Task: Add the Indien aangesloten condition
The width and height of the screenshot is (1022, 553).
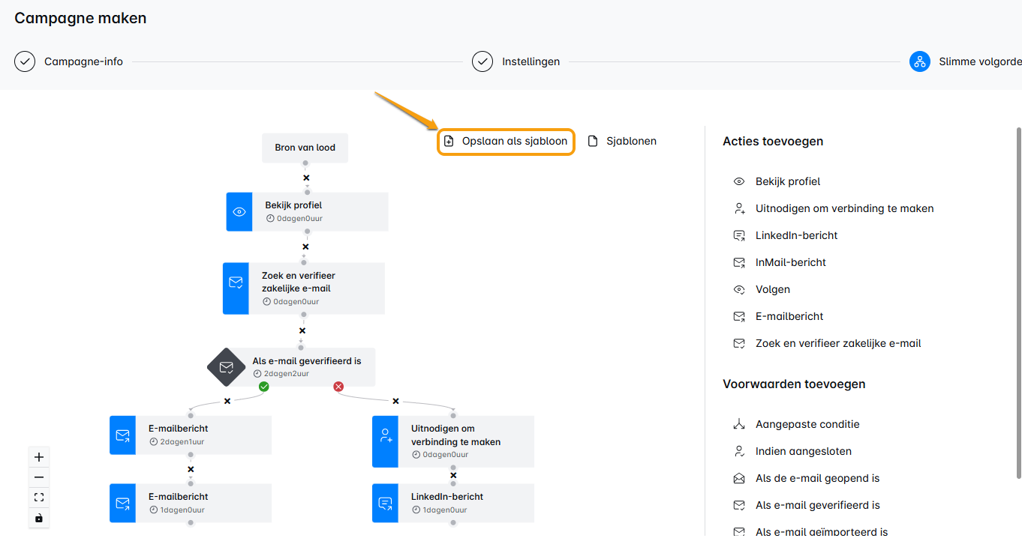Action: click(803, 451)
